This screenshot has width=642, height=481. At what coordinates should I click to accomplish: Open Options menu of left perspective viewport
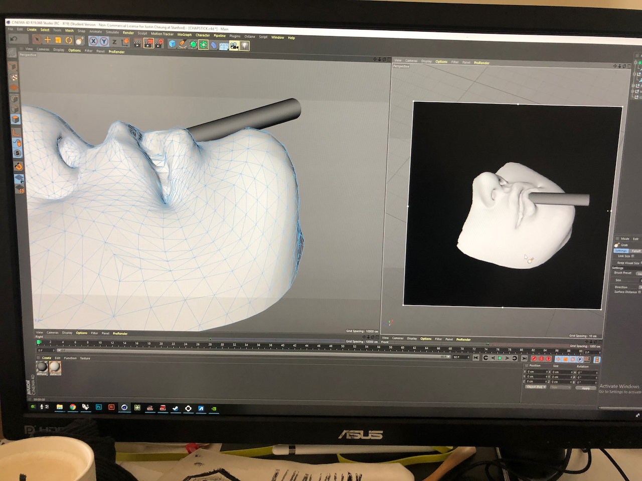pos(74,50)
